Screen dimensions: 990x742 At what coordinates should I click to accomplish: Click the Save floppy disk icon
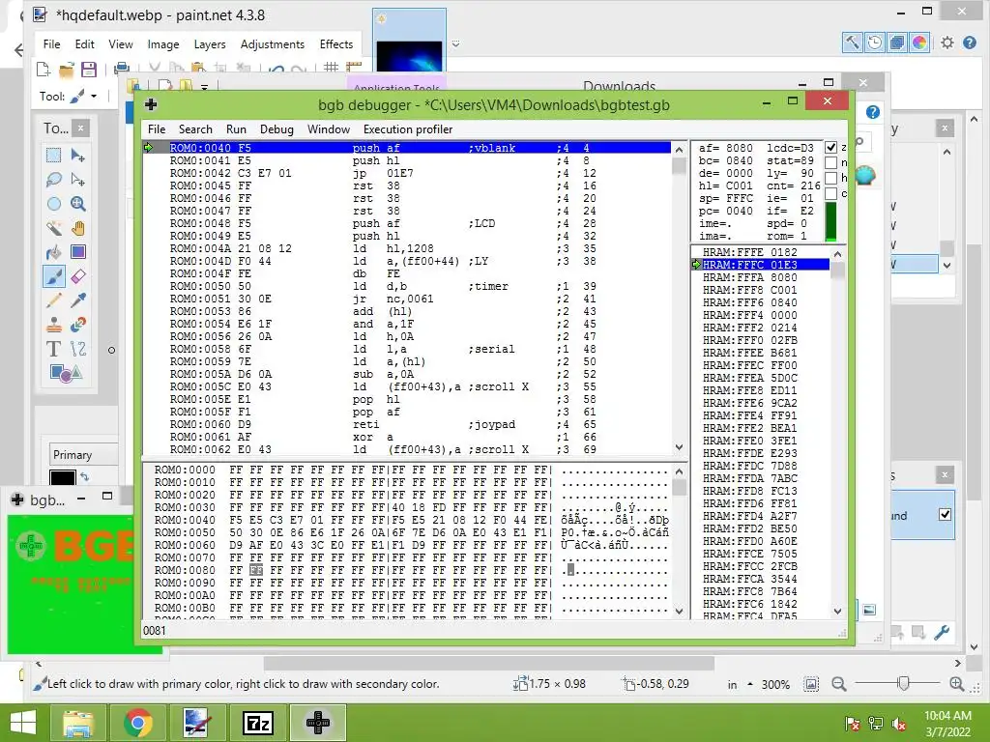(x=88, y=69)
